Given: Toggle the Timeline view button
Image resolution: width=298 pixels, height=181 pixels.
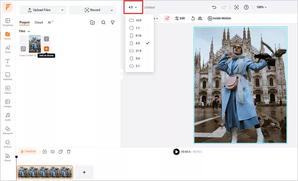Looking at the screenshot, I should click(x=28, y=152).
